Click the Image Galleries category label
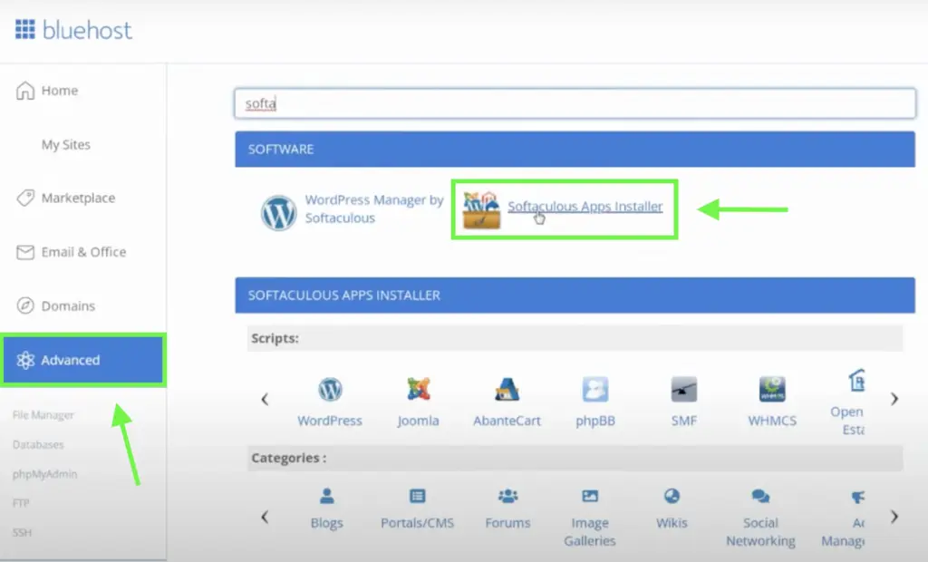Screen dimensions: 928x562 (x=590, y=532)
